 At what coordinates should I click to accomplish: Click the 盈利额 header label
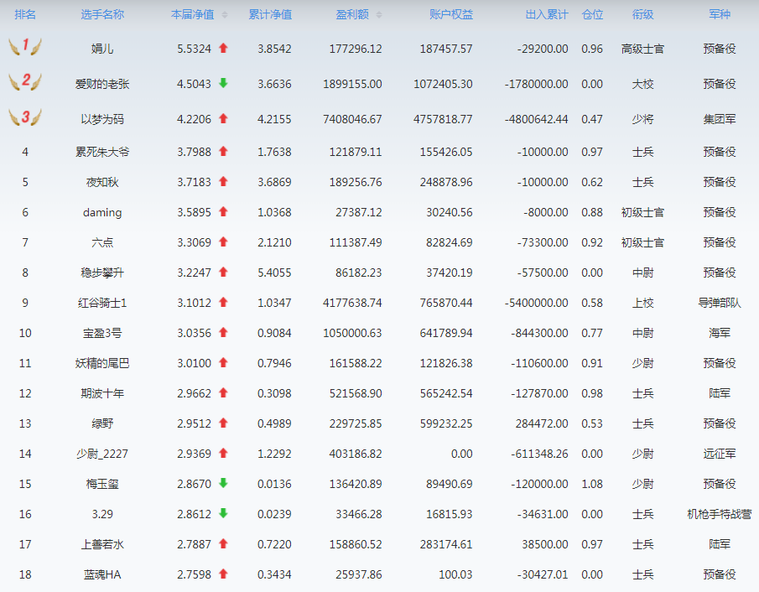tap(352, 14)
